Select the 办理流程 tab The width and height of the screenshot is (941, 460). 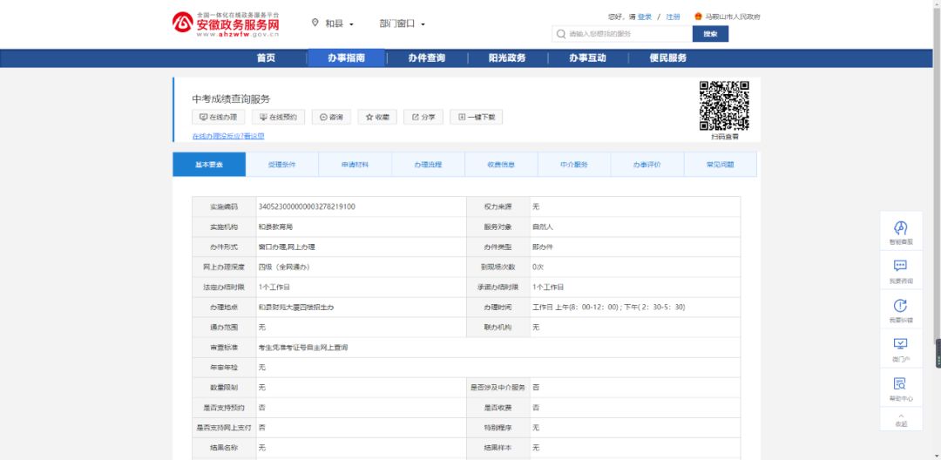428,165
